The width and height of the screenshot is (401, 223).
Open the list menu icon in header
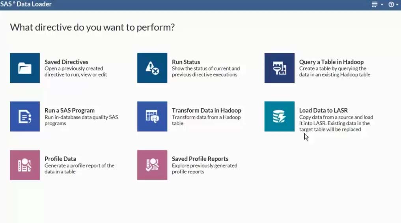(x=375, y=4)
